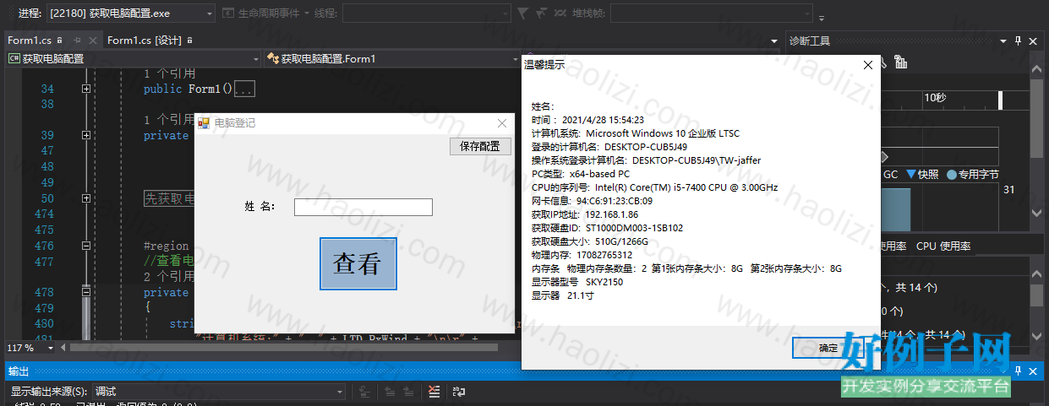
Task: Click the 确定 button in the 温馨提示 dialog
Action: click(x=829, y=348)
